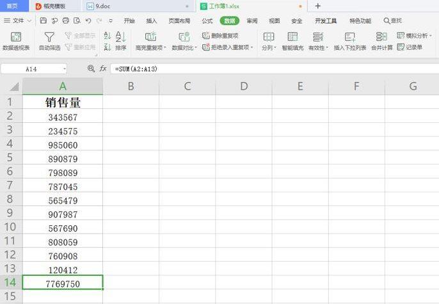Screen dimensions: 439x304
Task: Switch to the 公式 ribbon tab
Action: [207, 20]
